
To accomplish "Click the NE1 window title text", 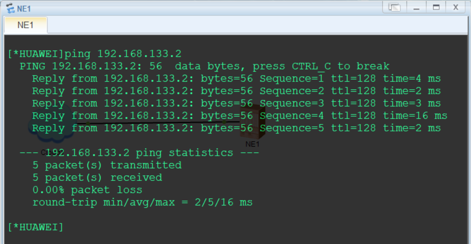I will [x=24, y=8].
